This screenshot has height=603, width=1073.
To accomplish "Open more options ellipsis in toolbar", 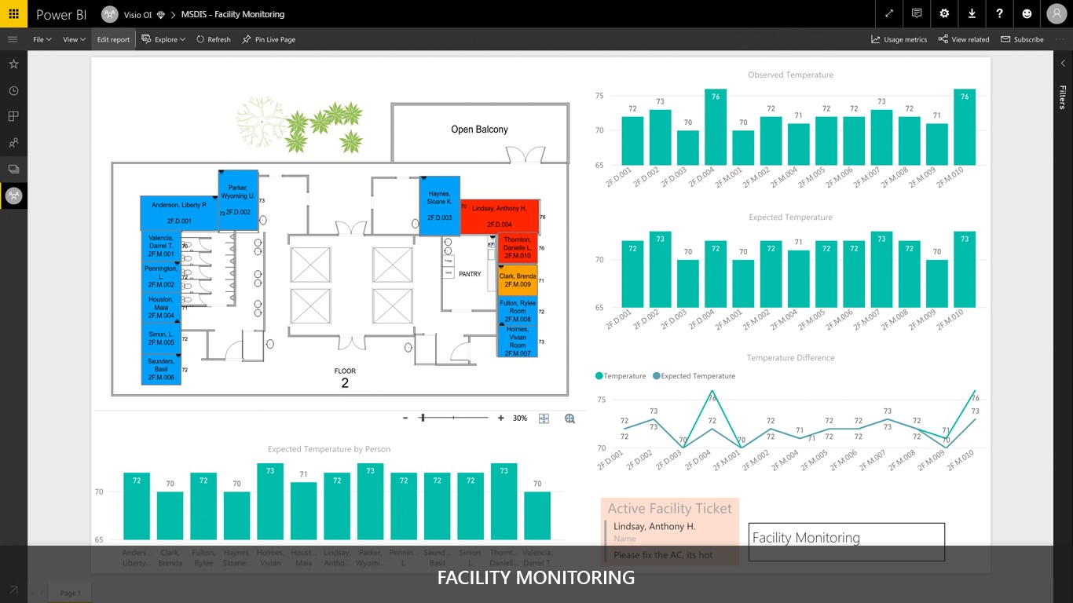I will (1060, 39).
